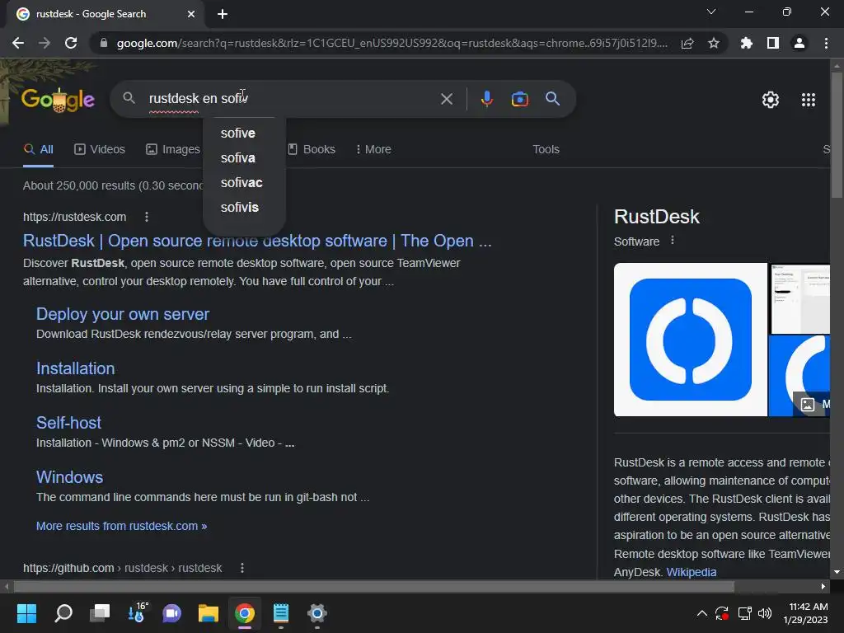Open weather widget showing 16°
The width and height of the screenshot is (844, 633).
[x=137, y=613]
